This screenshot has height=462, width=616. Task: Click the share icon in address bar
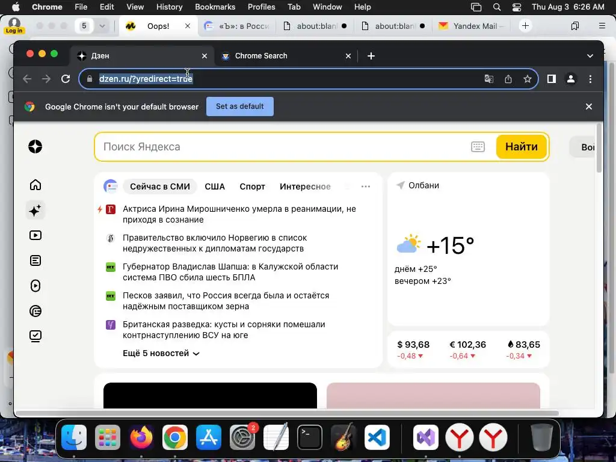[x=508, y=79]
